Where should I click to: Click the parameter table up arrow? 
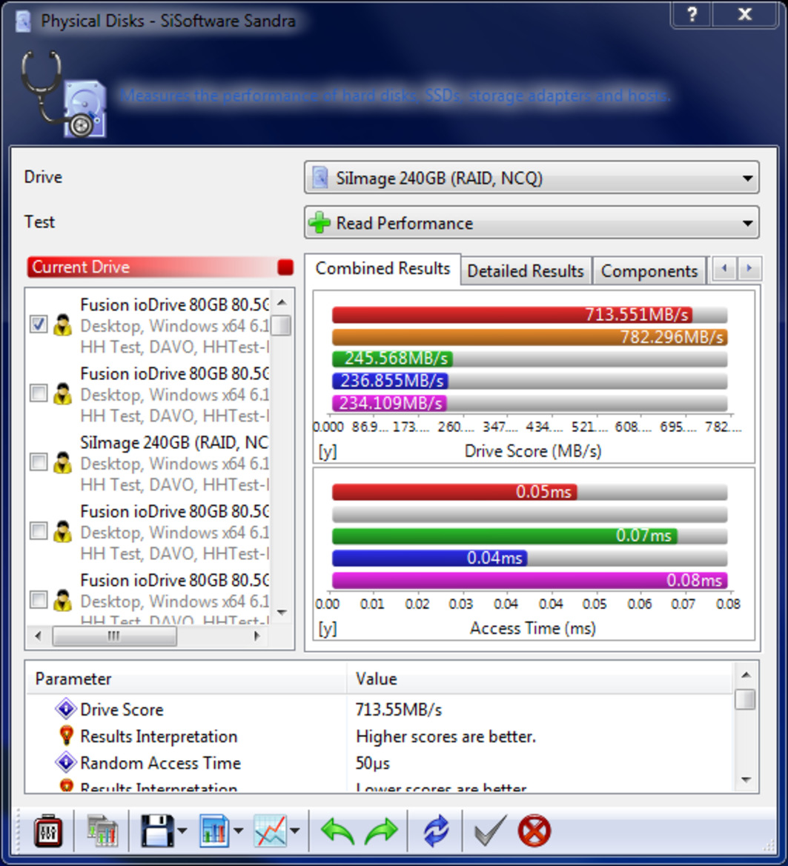point(746,675)
